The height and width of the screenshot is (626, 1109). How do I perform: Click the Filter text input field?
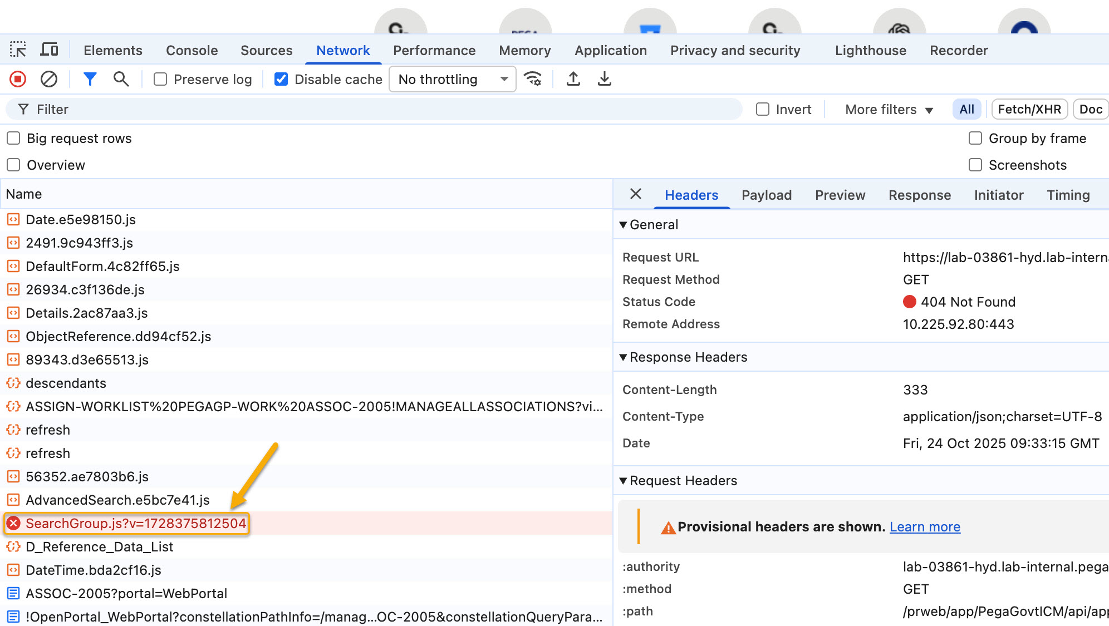(x=379, y=110)
